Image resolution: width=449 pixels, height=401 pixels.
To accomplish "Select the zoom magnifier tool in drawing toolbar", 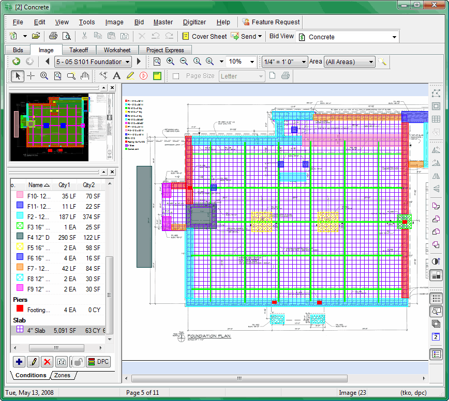I will (44, 76).
